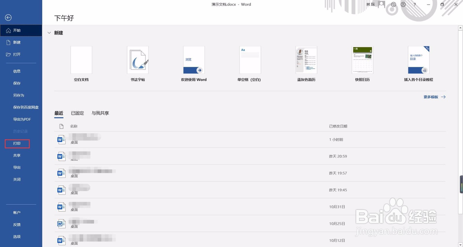
Task: Click the 10月31日 date text
Action: (337, 207)
